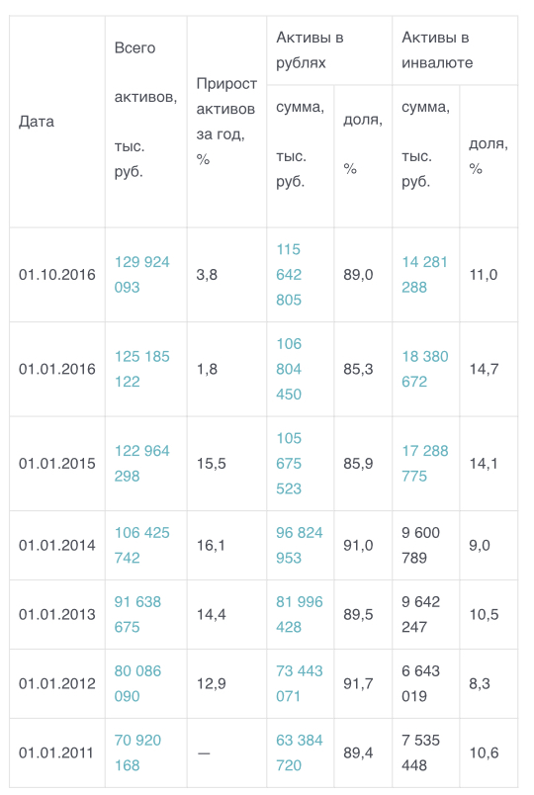Open foreign currency assets link 17 288 775
Image resolution: width=534 pixels, height=795 pixels.
tap(425, 463)
